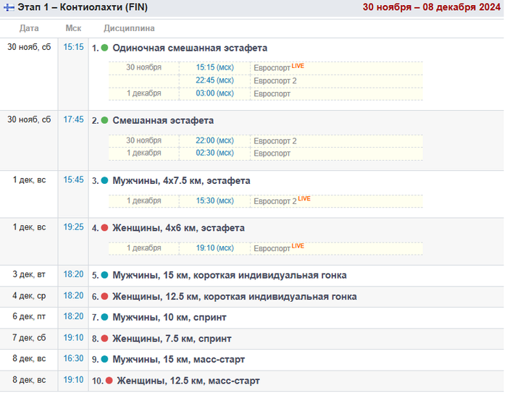Click broadcast time 22:00 (мск)
Viewport: 507px width, 393px height.
coord(214,140)
